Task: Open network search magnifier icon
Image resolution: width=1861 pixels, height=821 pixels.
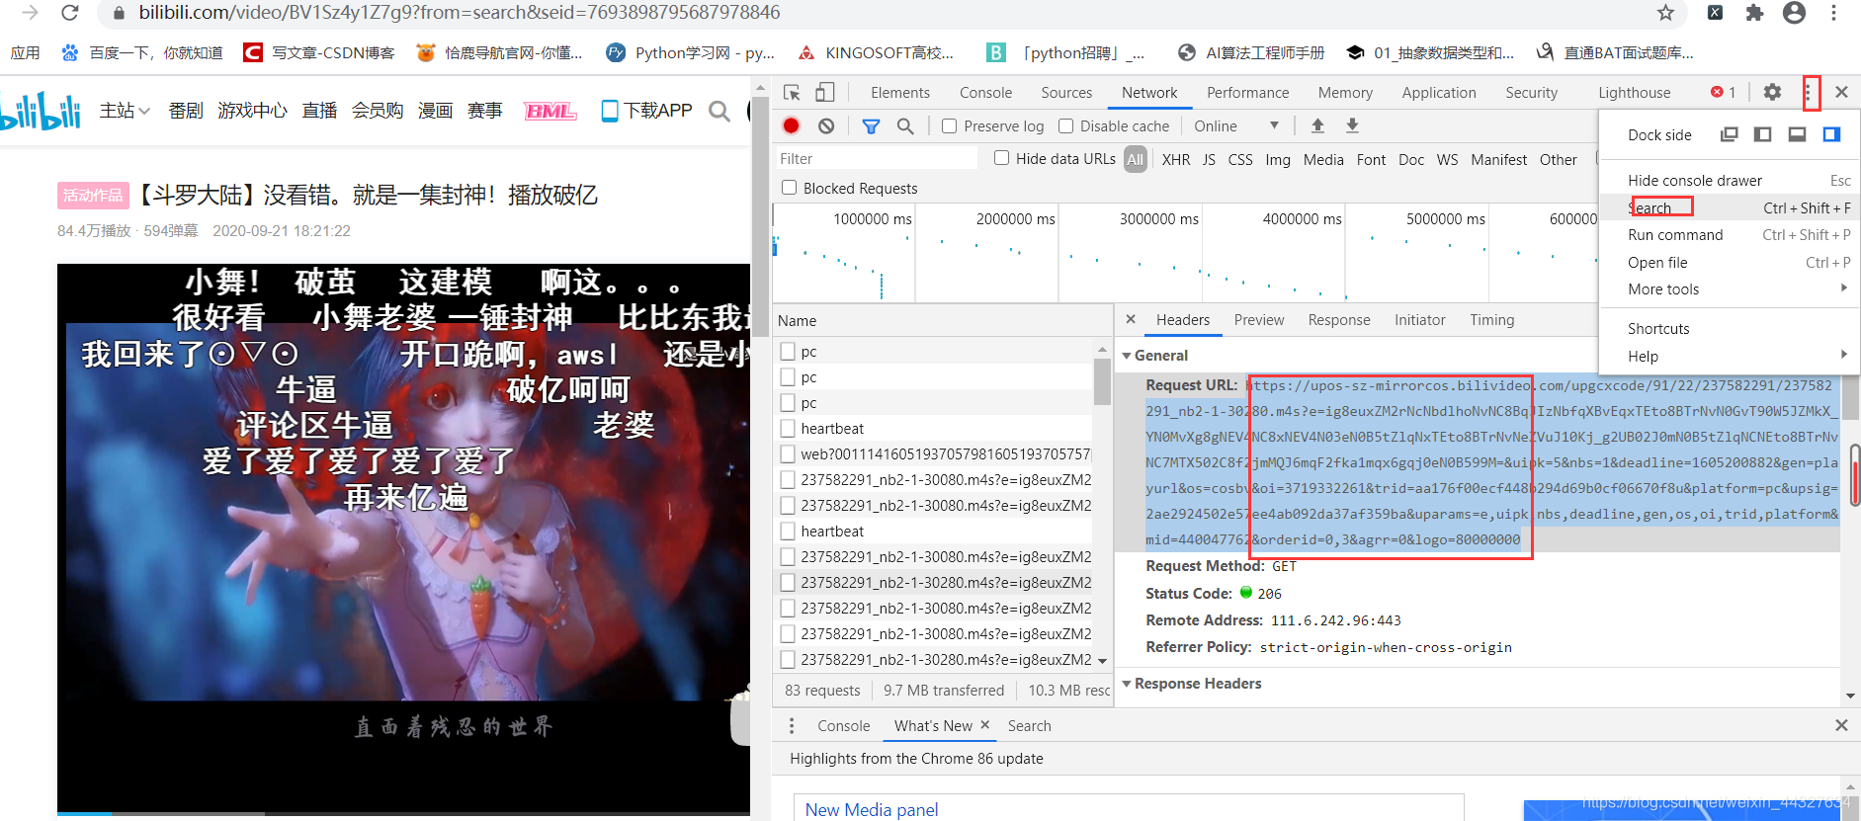Action: (x=905, y=125)
